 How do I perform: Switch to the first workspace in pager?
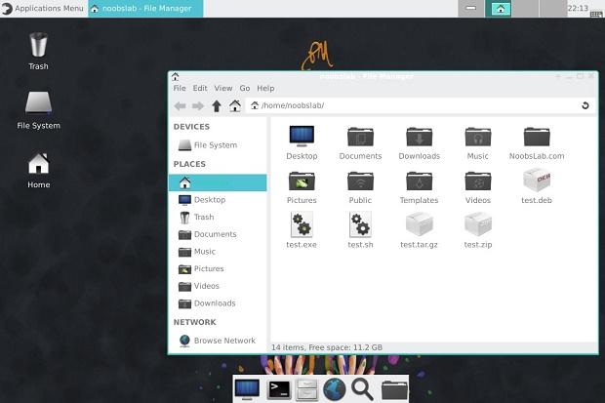(x=471, y=9)
